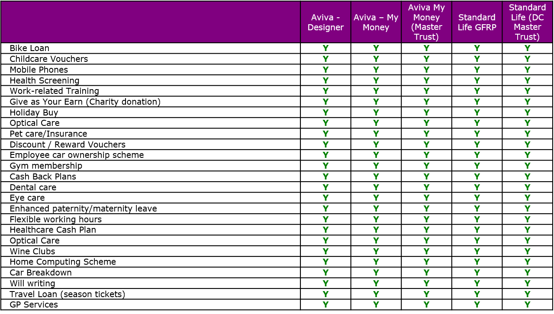Viewport: 554px width, 314px height.
Task: Select the Standard Life (DC Master Trust) header
Action: [x=527, y=22]
